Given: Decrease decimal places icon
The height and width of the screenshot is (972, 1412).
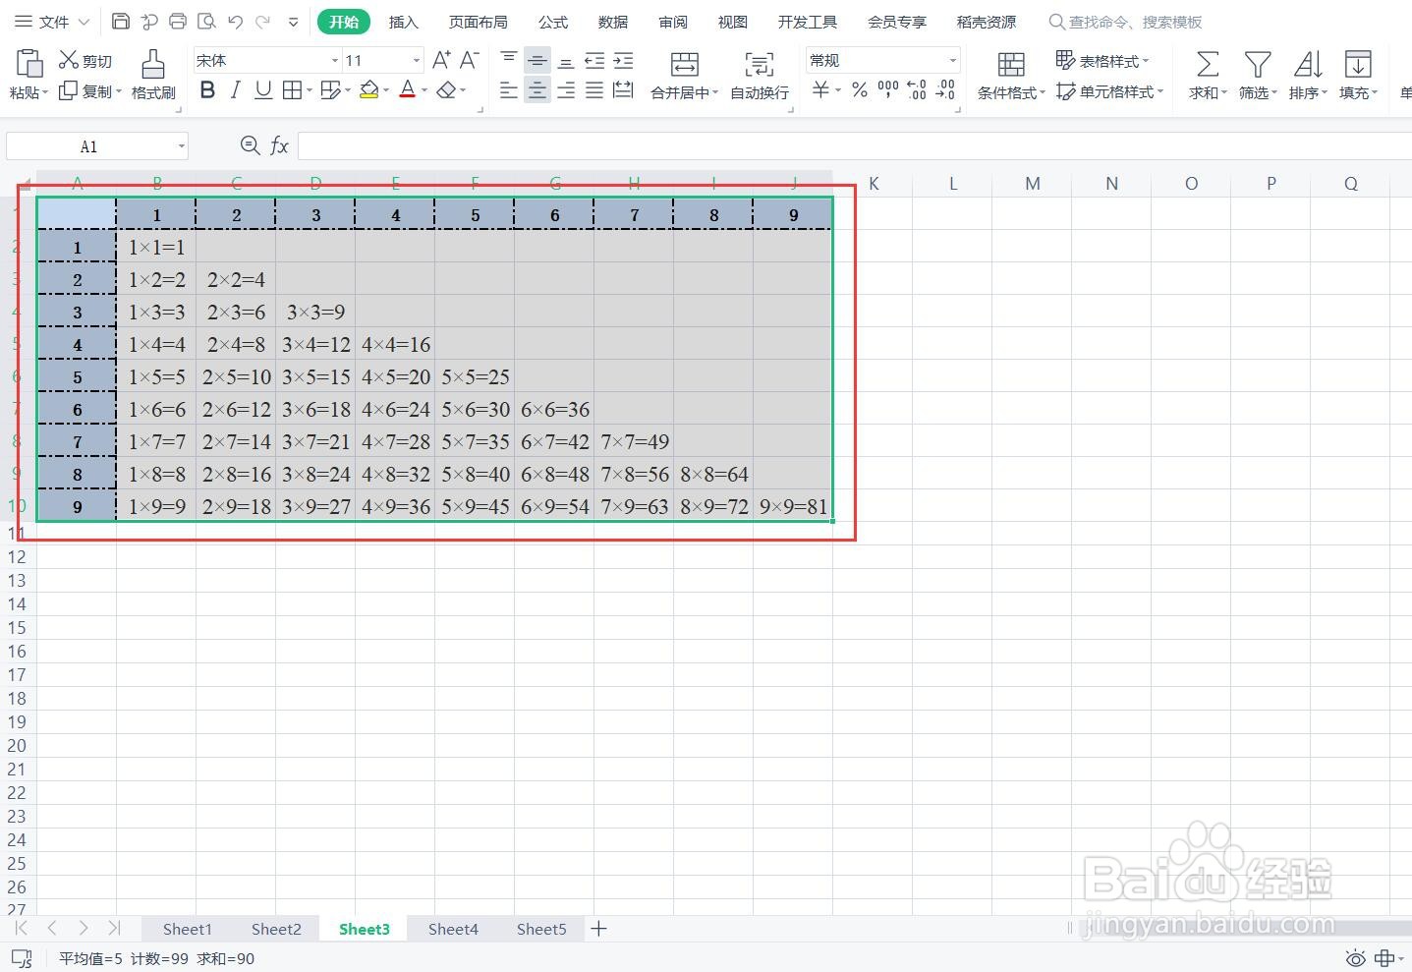Looking at the screenshot, I should [x=945, y=90].
